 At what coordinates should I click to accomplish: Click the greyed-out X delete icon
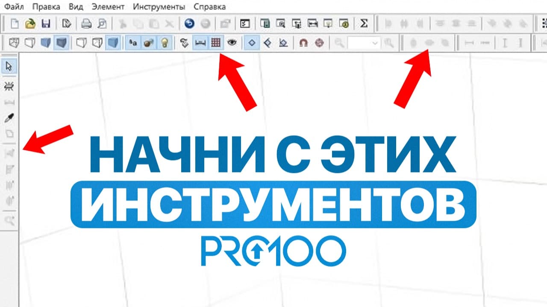[169, 23]
